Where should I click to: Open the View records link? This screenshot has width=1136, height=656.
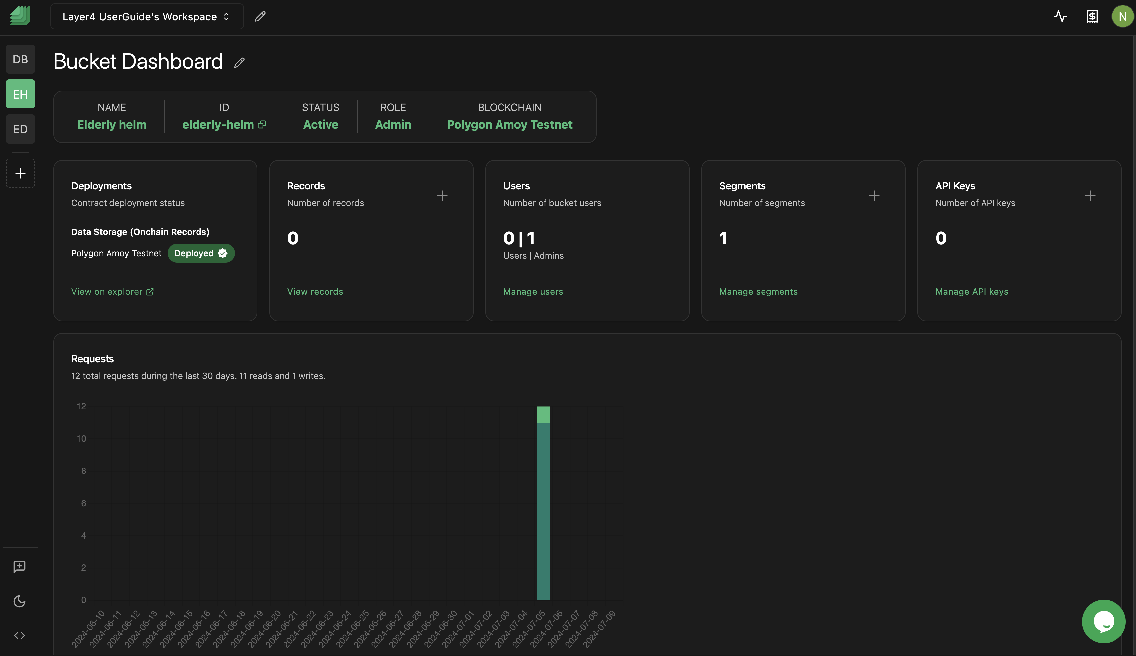[315, 292]
